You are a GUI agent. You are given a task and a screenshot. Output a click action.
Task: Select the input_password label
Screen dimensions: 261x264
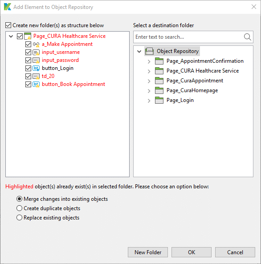point(60,60)
